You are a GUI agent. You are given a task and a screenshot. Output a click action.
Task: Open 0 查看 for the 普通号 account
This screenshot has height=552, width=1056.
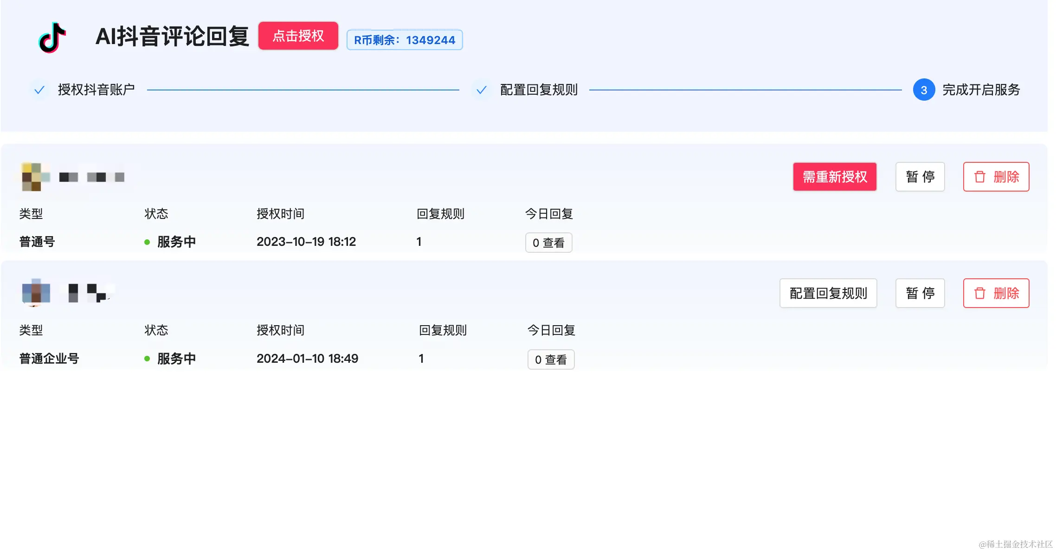tap(548, 243)
